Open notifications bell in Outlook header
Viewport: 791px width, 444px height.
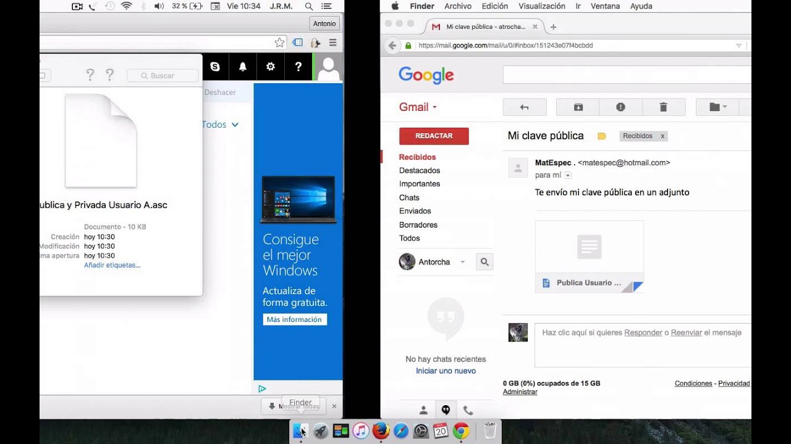pos(243,67)
